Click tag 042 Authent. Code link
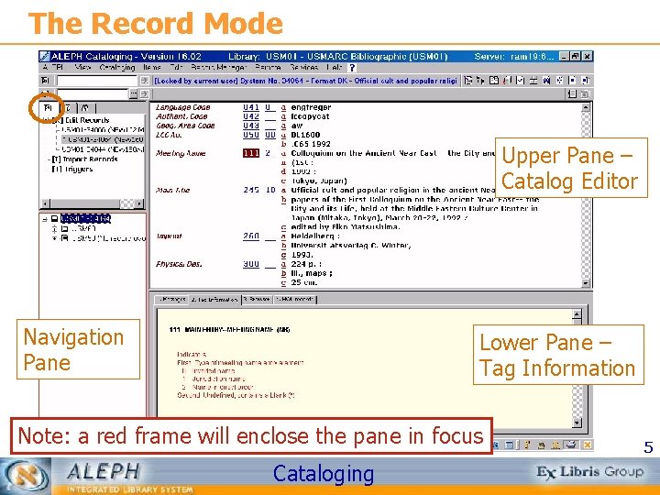This screenshot has width=660, height=495. pyautogui.click(x=251, y=116)
